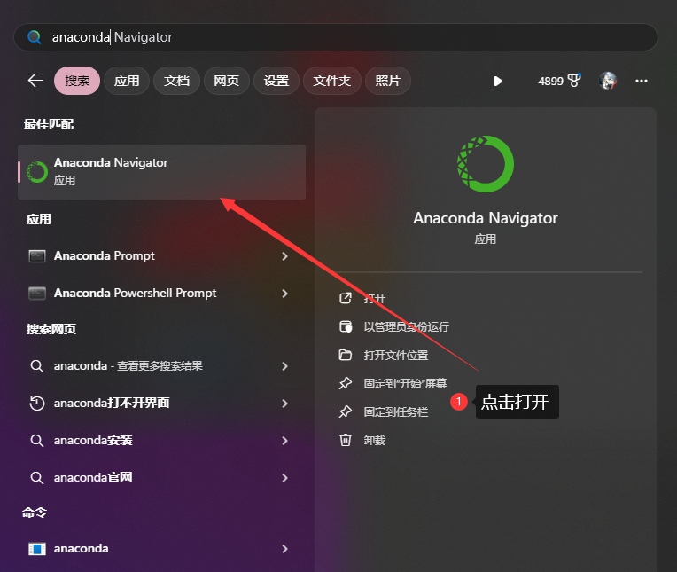Go back with the left arrow
This screenshot has height=572, width=677.
[x=35, y=81]
